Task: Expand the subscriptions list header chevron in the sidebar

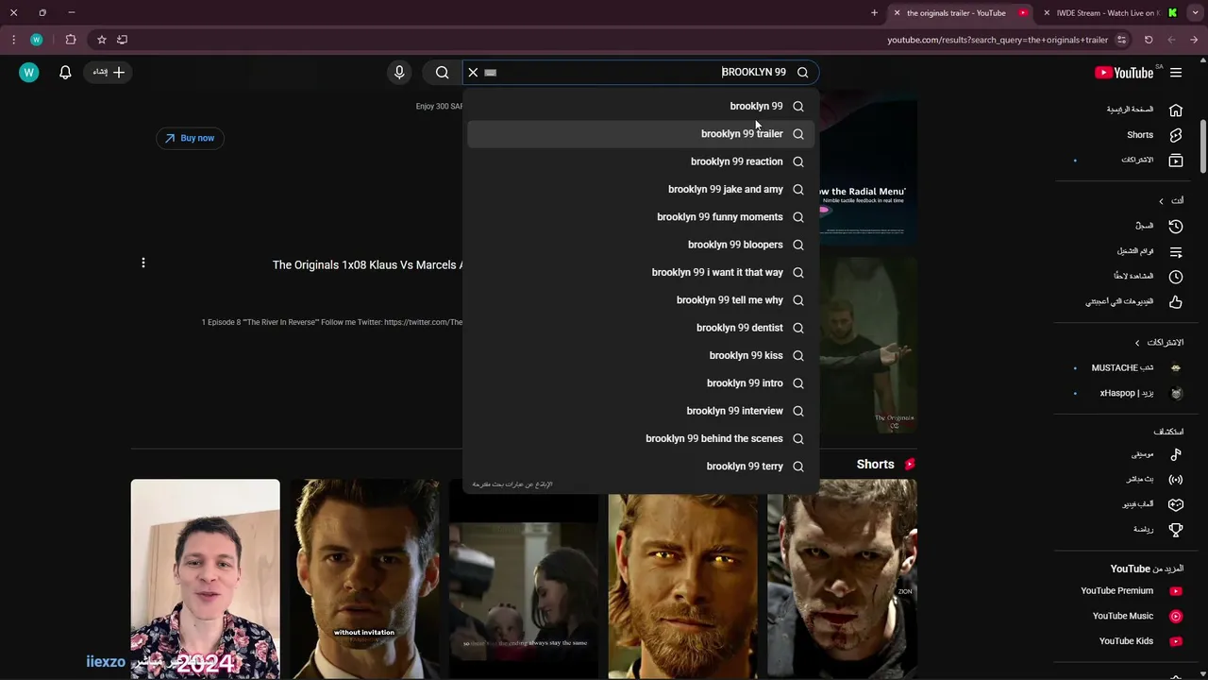Action: [x=1137, y=343]
